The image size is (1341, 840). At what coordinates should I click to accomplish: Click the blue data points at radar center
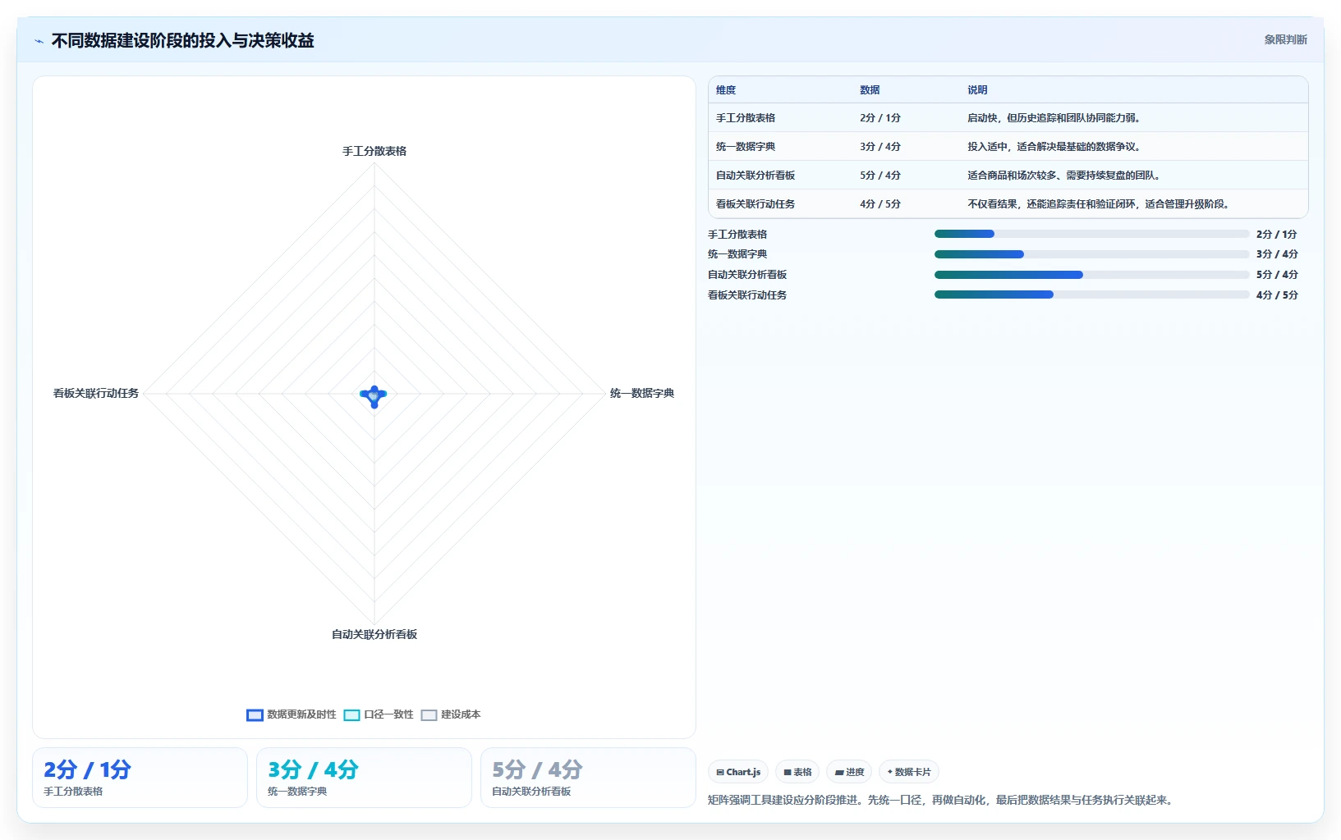[x=374, y=396]
